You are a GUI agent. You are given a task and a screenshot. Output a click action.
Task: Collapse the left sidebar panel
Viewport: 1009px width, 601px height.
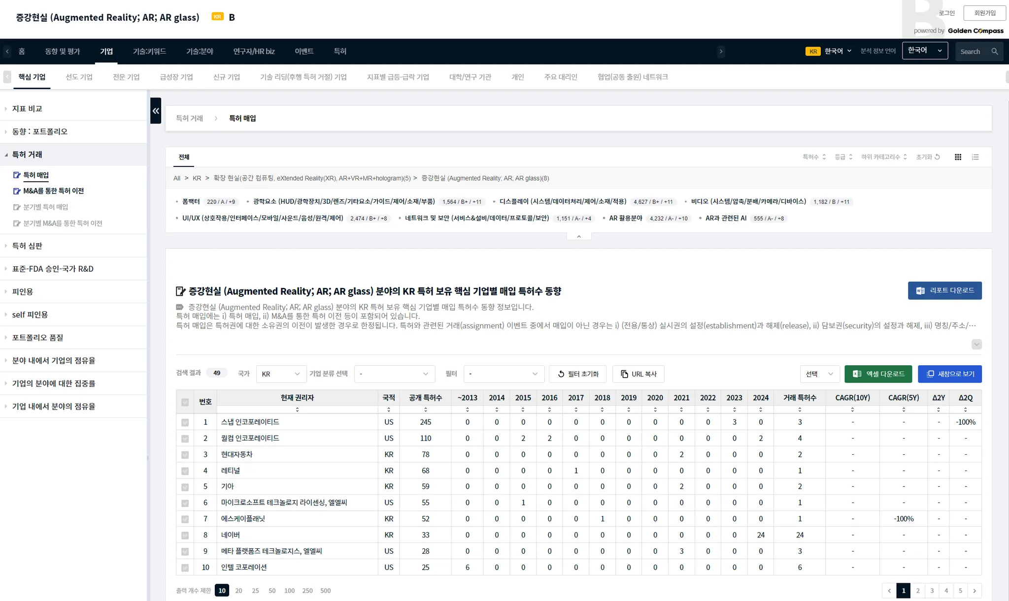[x=156, y=111]
